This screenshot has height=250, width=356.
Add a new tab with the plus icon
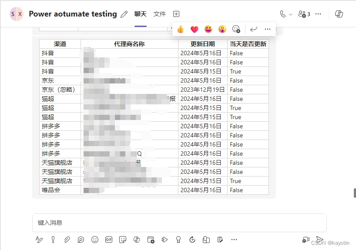point(176,14)
